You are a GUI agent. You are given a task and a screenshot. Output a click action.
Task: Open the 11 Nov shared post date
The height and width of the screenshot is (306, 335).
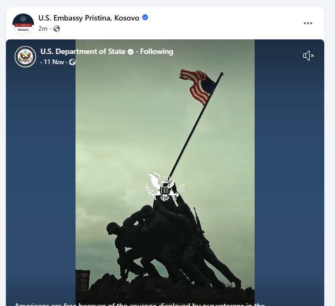coord(54,62)
